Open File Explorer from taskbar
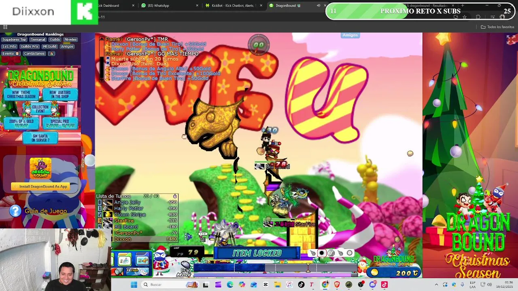 pyautogui.click(x=278, y=285)
